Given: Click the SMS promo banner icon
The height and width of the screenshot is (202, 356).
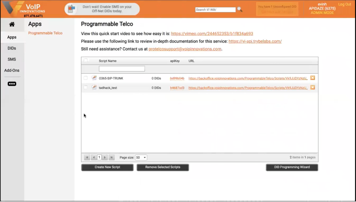Looking at the screenshot, I should pos(71,9).
